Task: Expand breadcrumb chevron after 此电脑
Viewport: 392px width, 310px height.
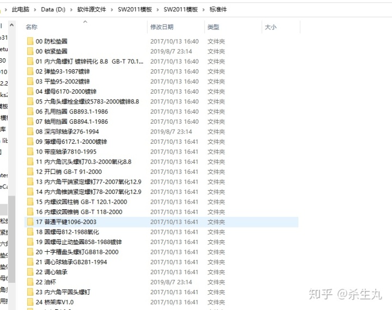Action: coord(35,10)
